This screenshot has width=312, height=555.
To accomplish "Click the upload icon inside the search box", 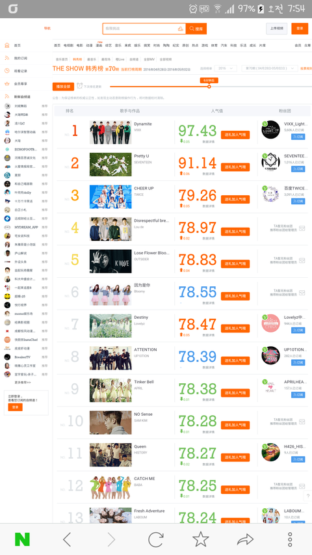I will [181, 29].
